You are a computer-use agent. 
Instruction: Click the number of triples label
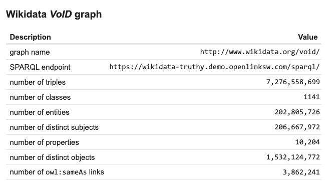click(38, 82)
